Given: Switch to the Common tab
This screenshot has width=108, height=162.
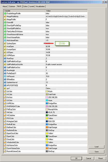Looking at the screenshot, I should point(12,6).
